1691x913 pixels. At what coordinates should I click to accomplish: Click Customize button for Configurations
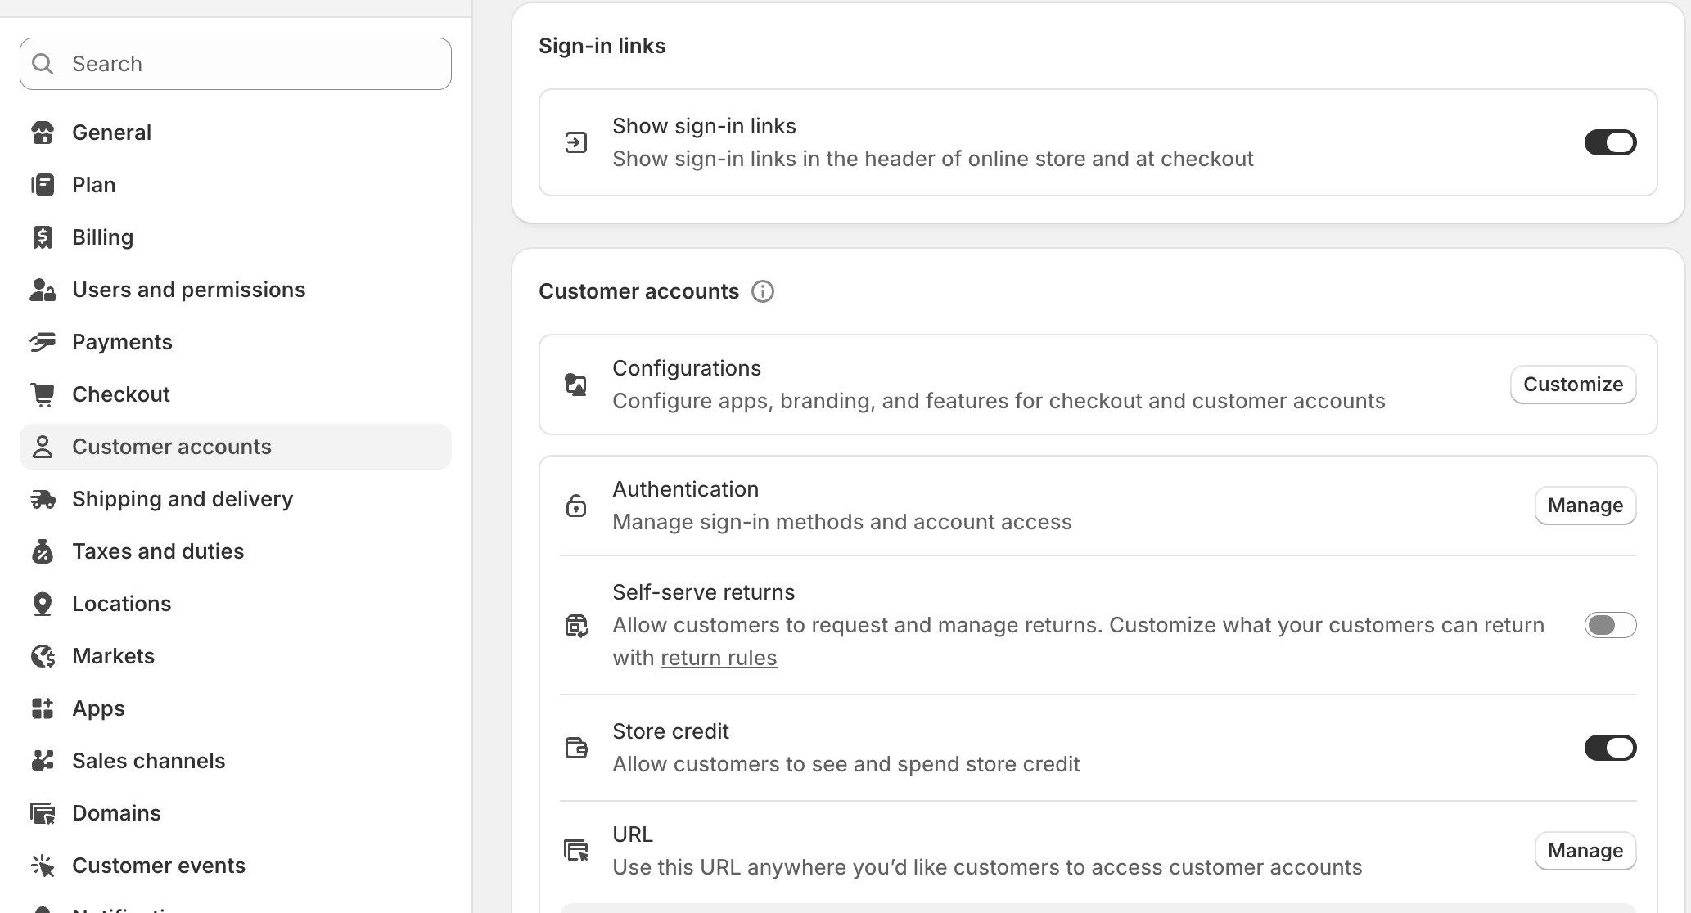click(1573, 385)
